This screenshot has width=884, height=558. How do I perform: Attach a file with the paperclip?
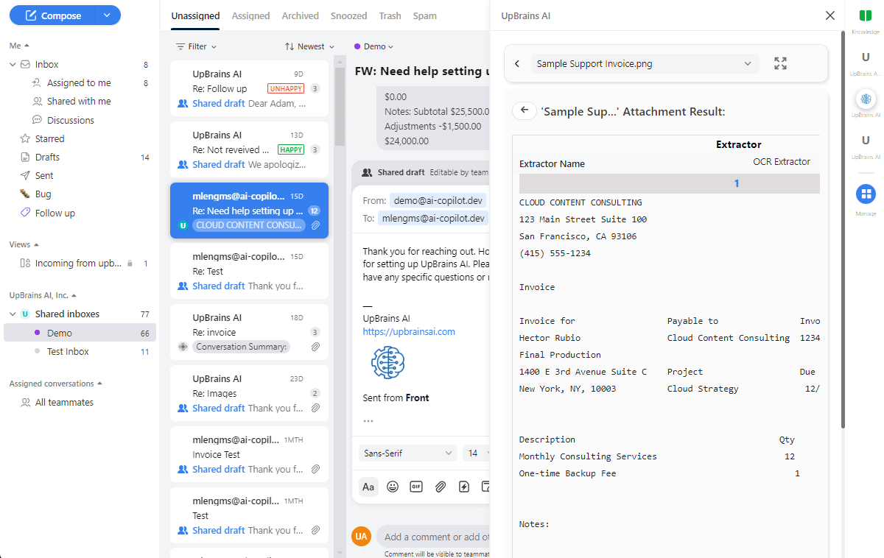(x=440, y=487)
